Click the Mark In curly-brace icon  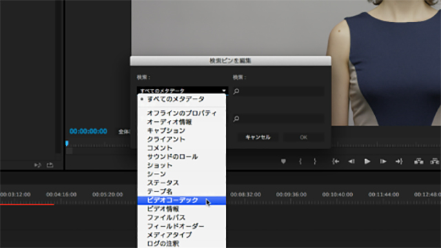pyautogui.click(x=300, y=161)
